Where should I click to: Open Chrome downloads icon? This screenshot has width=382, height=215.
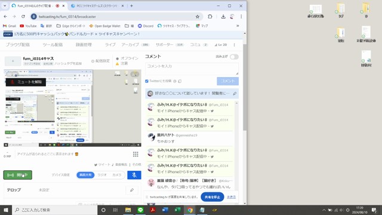223,17
